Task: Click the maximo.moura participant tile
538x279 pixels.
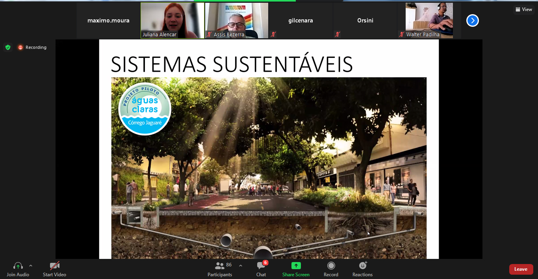Action: [x=108, y=20]
